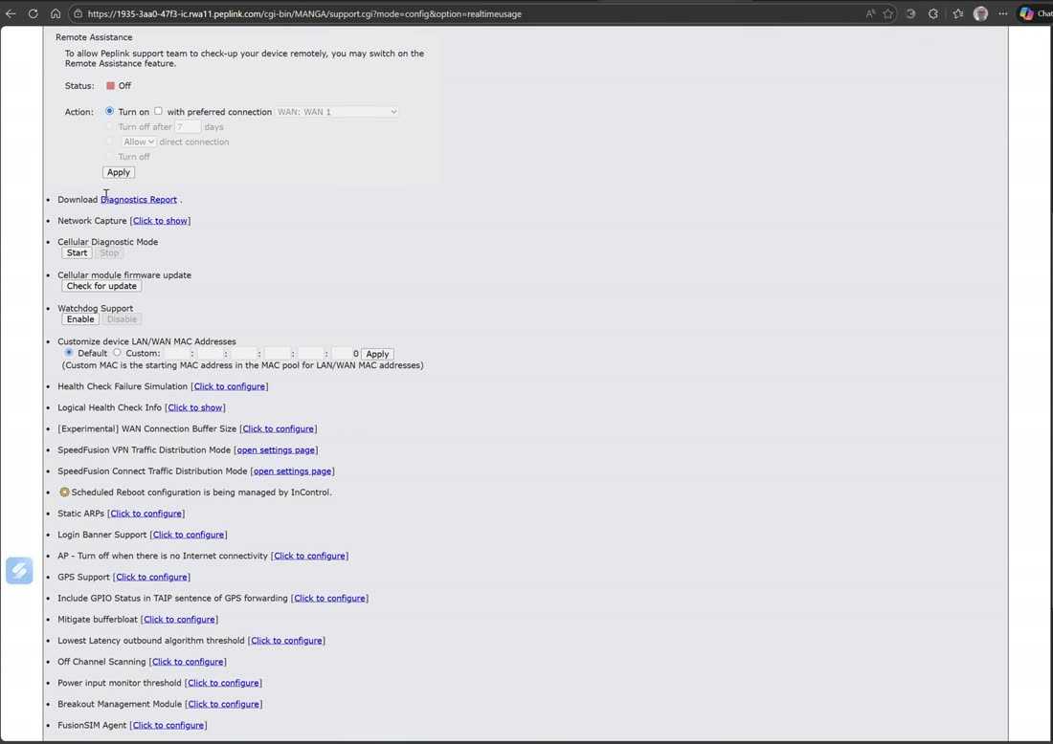Image resolution: width=1053 pixels, height=744 pixels.
Task: Click the Cellular Diagnostic Mode label
Action: pyautogui.click(x=108, y=242)
